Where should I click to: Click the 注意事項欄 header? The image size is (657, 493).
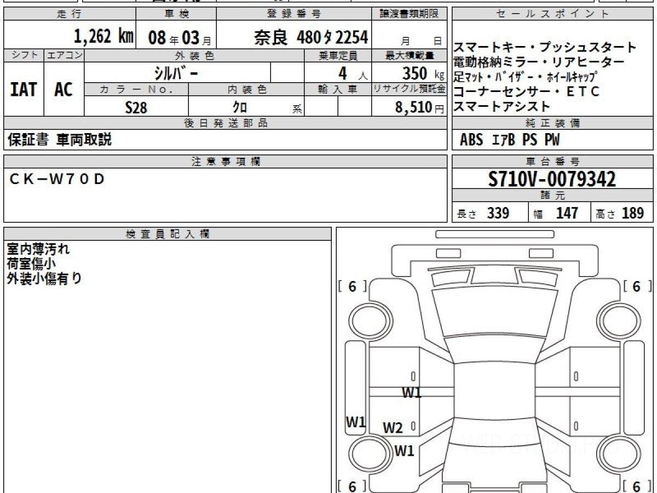226,162
